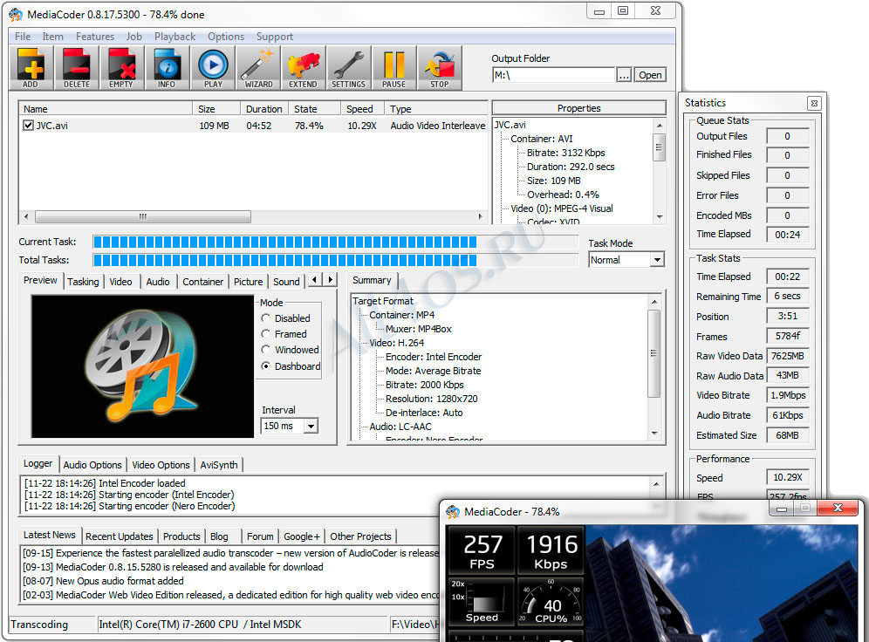The height and width of the screenshot is (642, 869).
Task: Open SETTINGS wrench icon
Action: [349, 67]
